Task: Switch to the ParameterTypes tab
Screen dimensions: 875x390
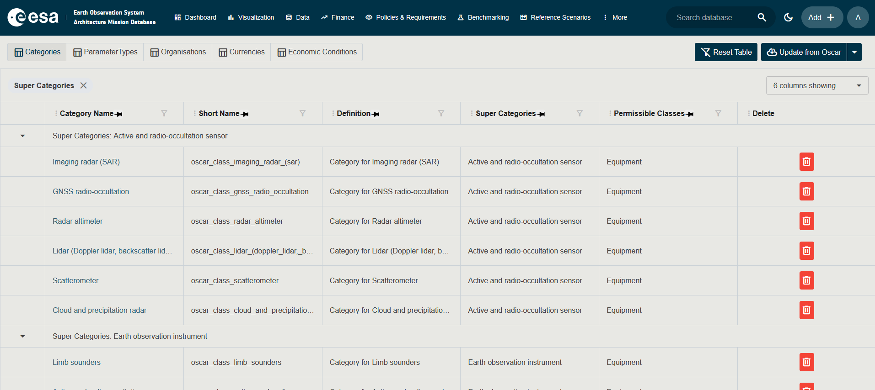Action: pyautogui.click(x=105, y=52)
